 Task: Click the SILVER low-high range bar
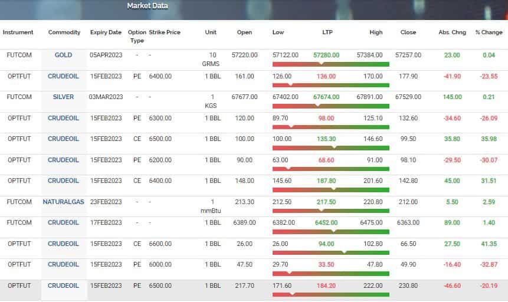click(x=331, y=106)
